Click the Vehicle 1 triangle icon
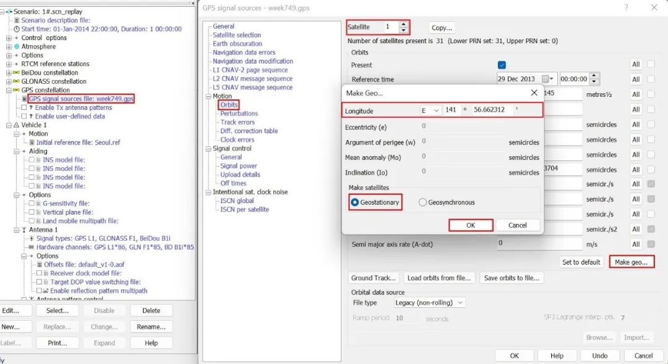Image resolution: width=668 pixels, height=364 pixels. (17, 125)
